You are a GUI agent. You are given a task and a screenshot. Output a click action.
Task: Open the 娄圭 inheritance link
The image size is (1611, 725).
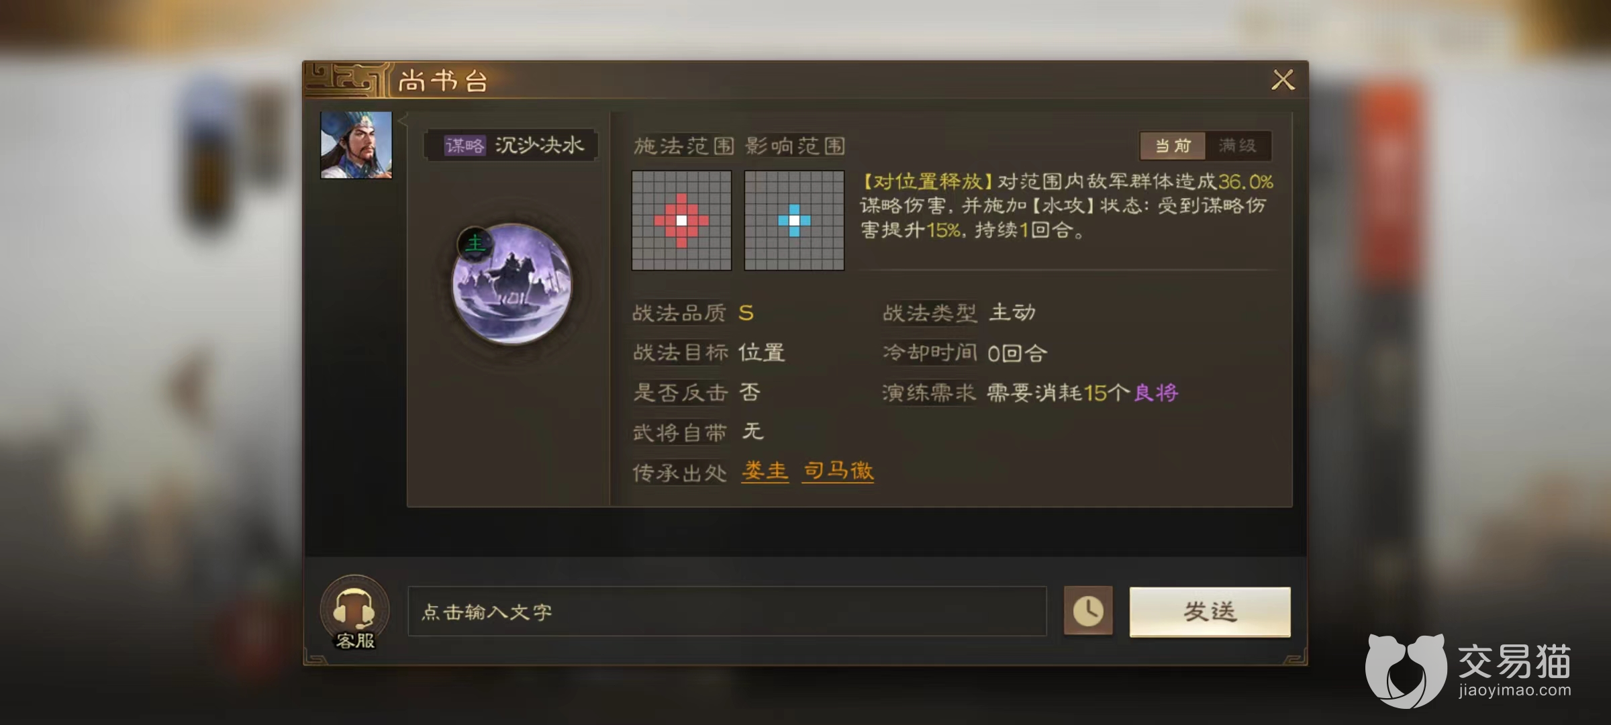765,471
